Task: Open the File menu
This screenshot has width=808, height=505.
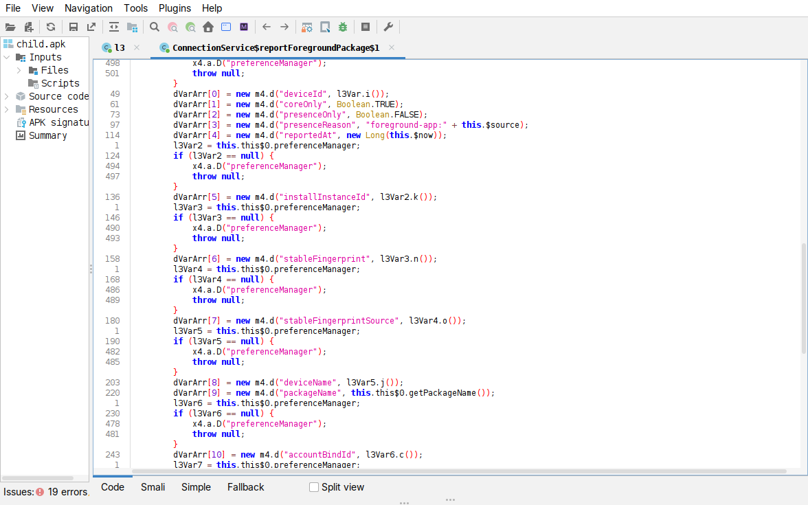Action: (x=13, y=8)
